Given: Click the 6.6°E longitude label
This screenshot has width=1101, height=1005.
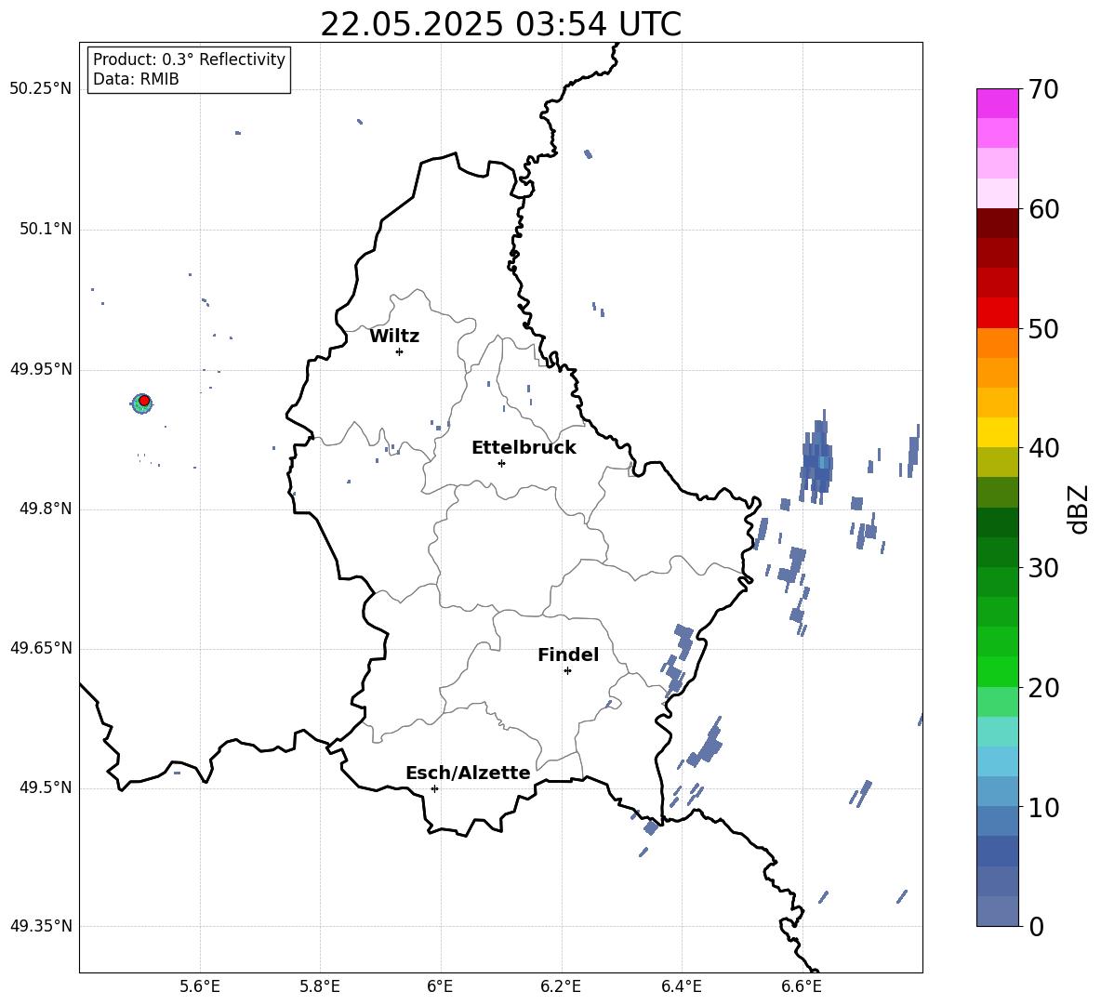Looking at the screenshot, I should [802, 986].
